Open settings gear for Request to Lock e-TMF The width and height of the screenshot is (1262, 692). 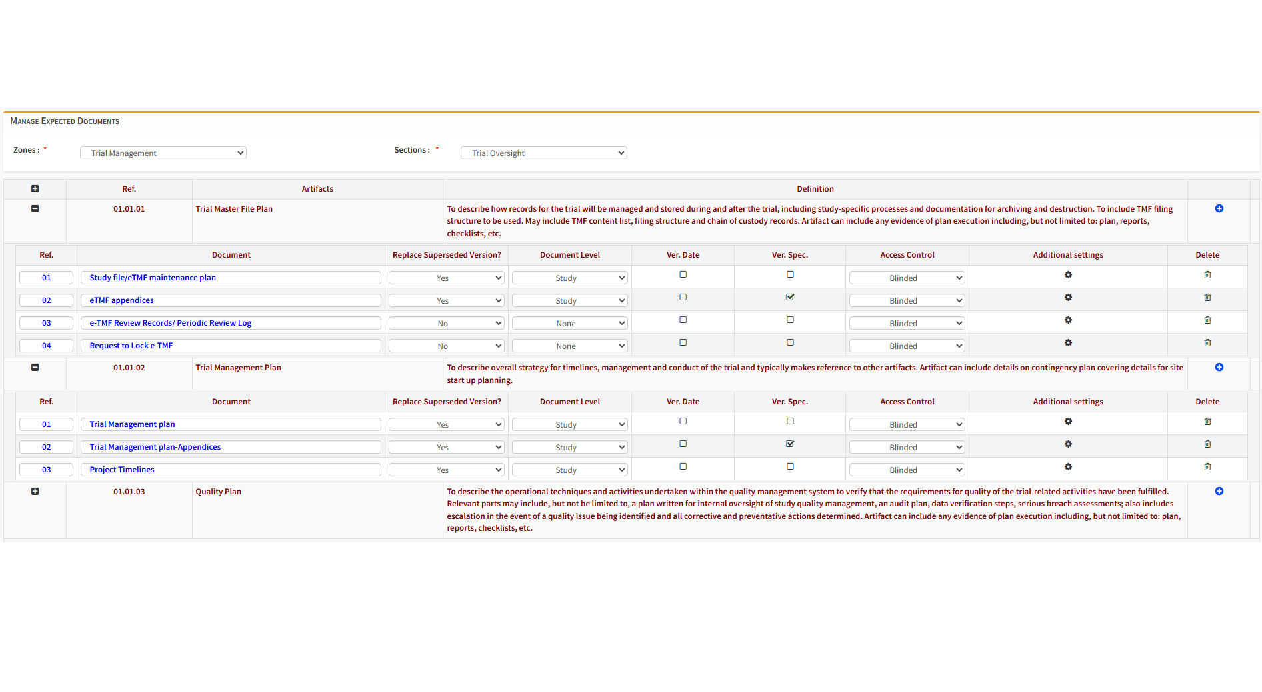tap(1068, 342)
